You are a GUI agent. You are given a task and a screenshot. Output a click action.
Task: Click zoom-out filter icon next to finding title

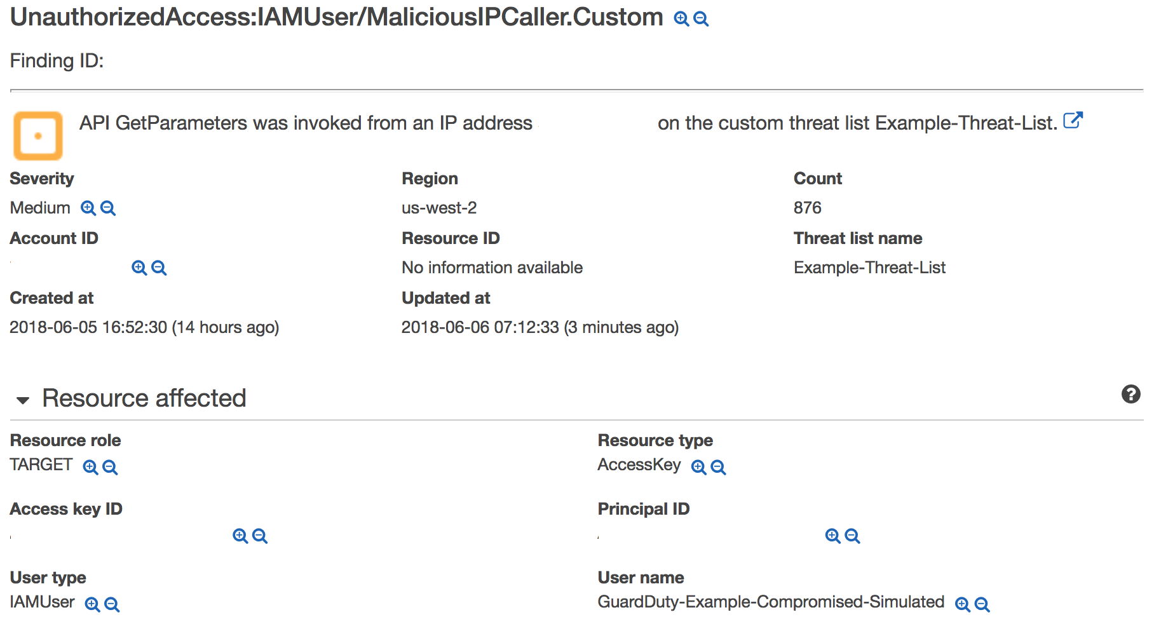pyautogui.click(x=701, y=19)
